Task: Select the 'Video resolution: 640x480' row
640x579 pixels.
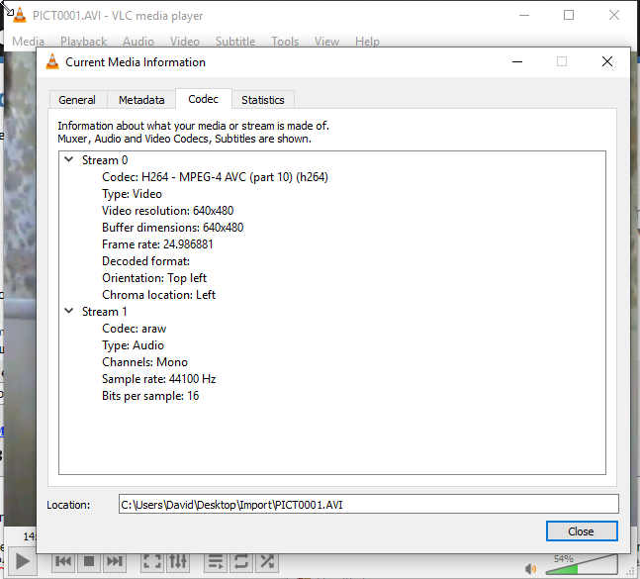Action: [168, 210]
